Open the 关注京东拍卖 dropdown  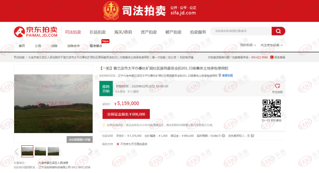[272, 45]
